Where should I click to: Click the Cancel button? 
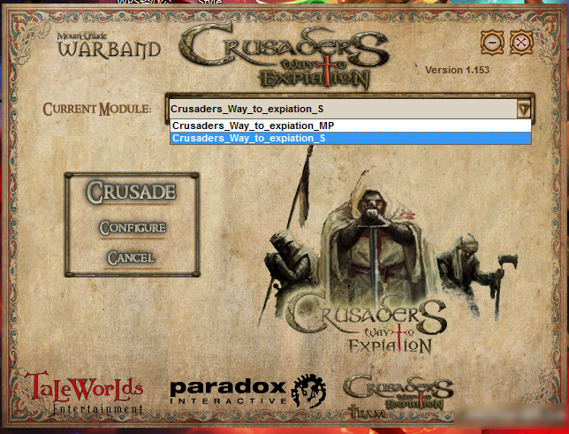click(131, 257)
